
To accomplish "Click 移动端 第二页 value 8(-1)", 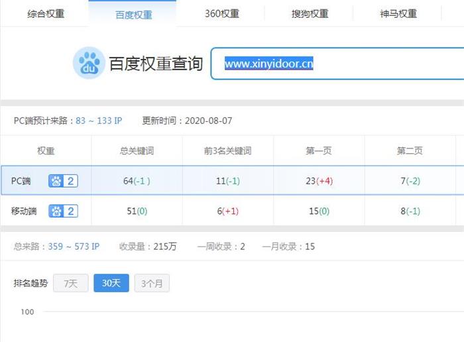I will [x=410, y=211].
